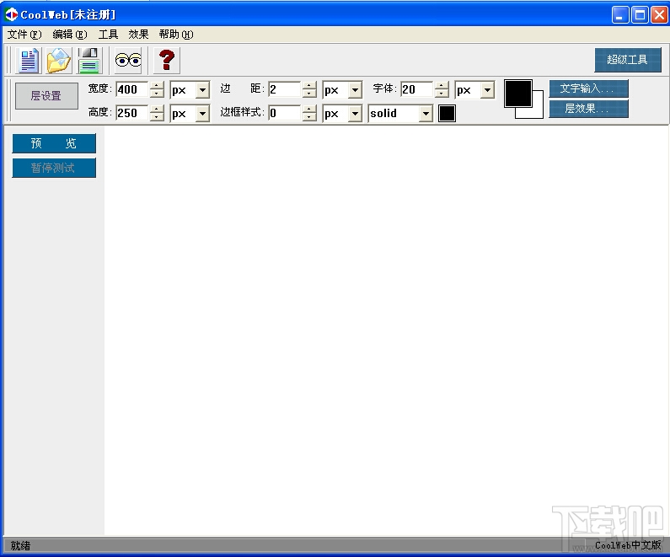Click the black foreground color swatch
Viewport: 670px width, 557px height.
click(x=518, y=94)
